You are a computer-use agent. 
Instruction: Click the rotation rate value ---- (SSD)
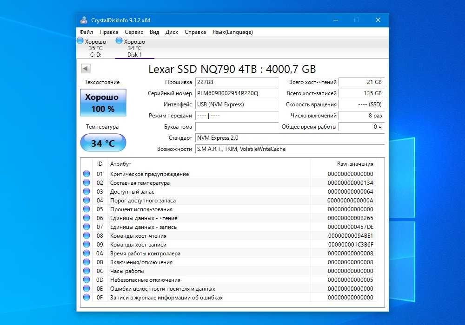point(361,104)
